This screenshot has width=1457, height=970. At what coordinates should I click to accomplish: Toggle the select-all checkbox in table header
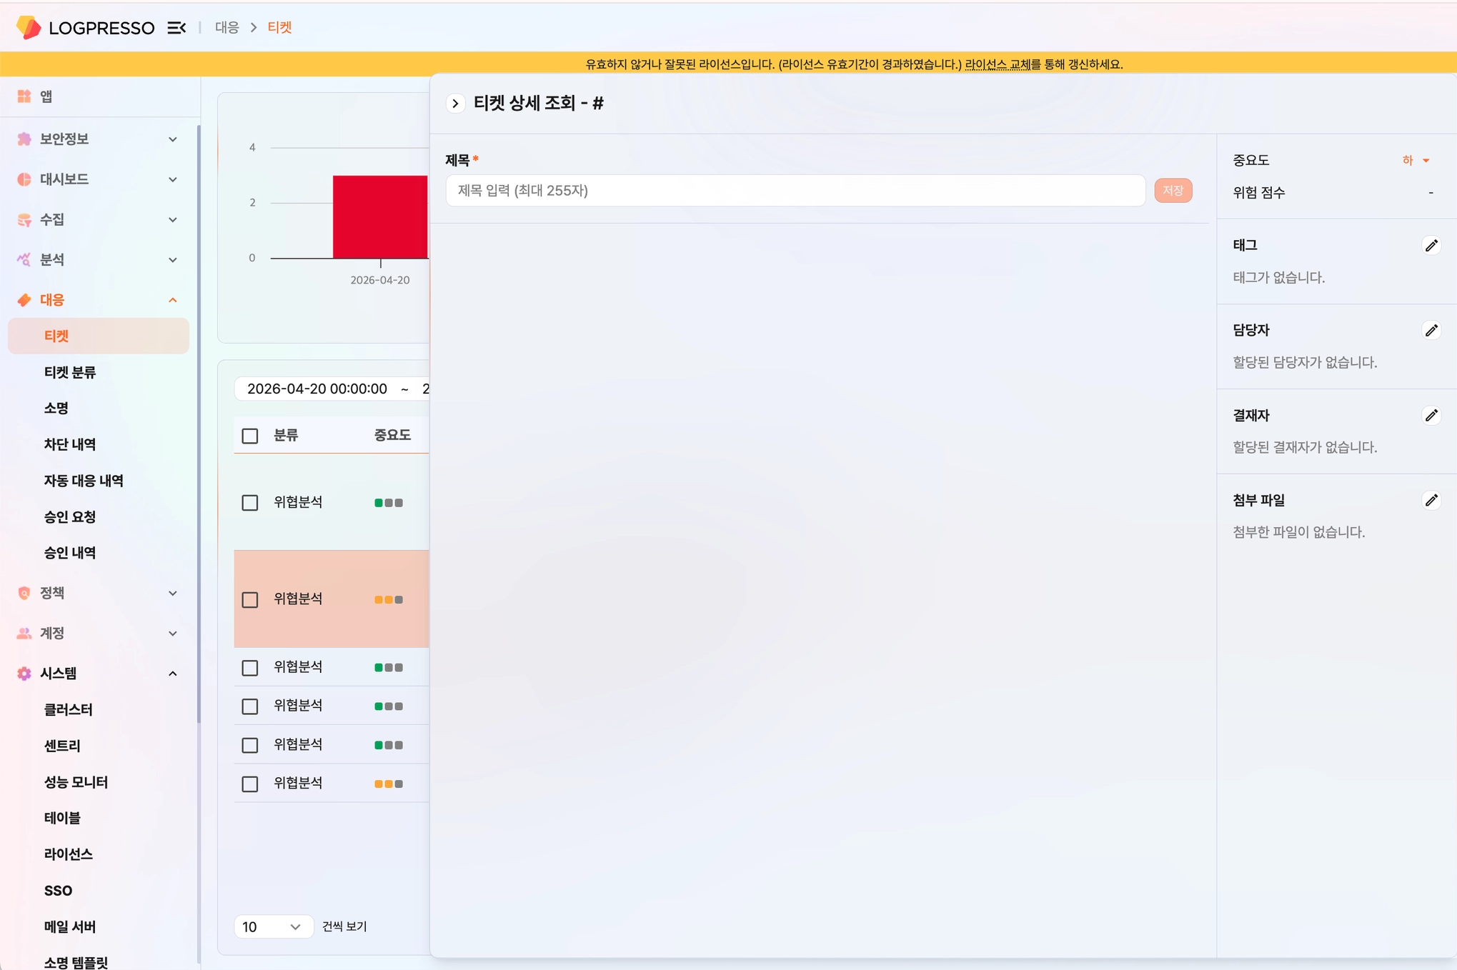(250, 436)
